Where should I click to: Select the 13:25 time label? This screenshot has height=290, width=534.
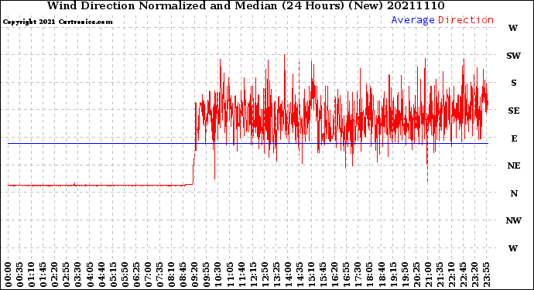coord(276,275)
